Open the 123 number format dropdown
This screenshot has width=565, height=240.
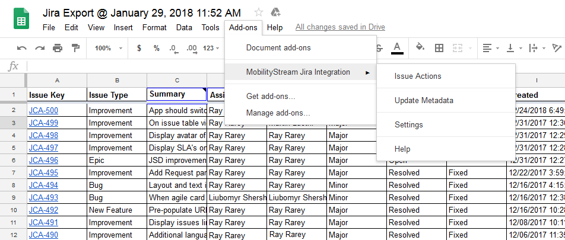(x=212, y=48)
